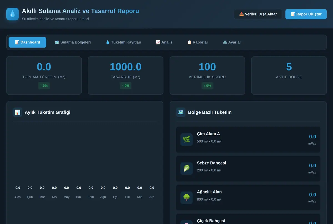Click the lettuce icon for Sebze Bahçesi
Screen dimensions: 333x224
coord(186,168)
